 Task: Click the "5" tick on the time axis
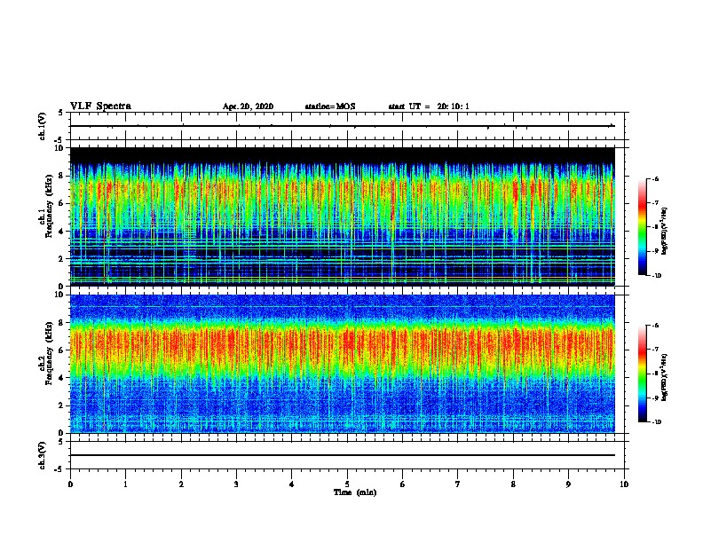(x=347, y=484)
